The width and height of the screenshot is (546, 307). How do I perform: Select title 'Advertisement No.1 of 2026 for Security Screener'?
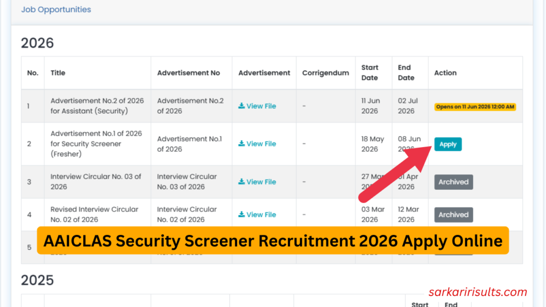(96, 143)
